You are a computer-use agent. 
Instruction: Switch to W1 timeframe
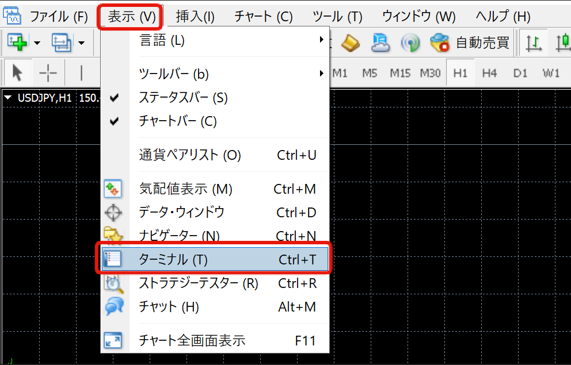(551, 73)
